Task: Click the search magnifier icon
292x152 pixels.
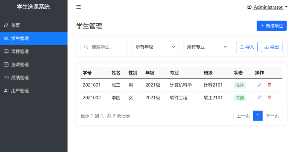Action: (86, 47)
